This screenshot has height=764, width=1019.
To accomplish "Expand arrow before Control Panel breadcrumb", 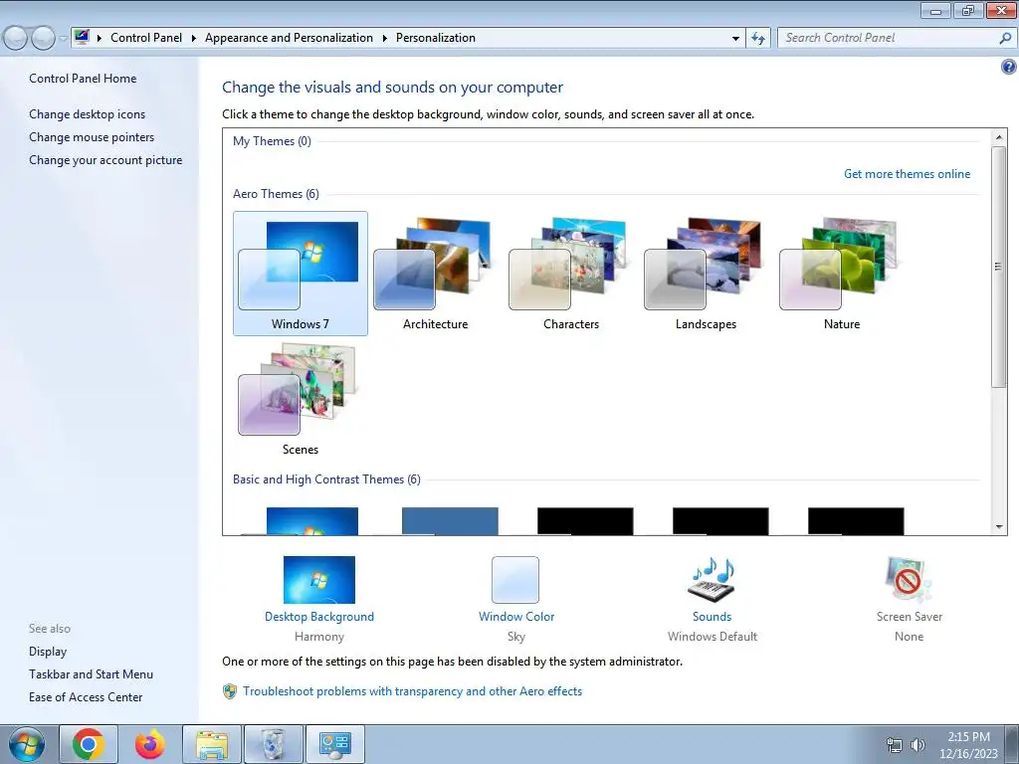I will pos(100,39).
